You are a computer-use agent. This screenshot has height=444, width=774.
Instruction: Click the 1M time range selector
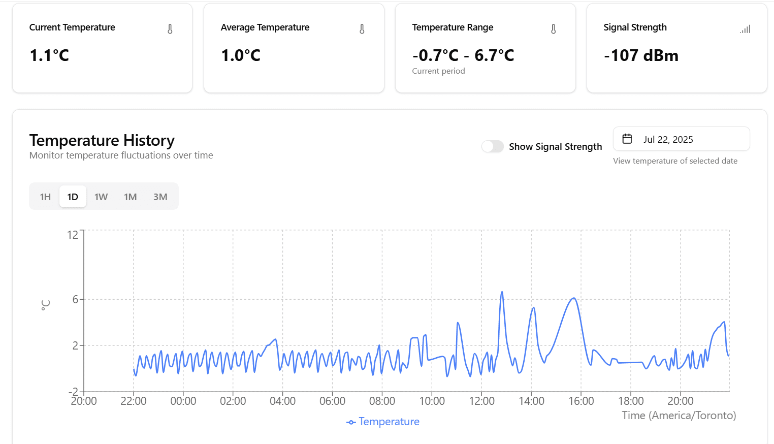click(x=131, y=196)
